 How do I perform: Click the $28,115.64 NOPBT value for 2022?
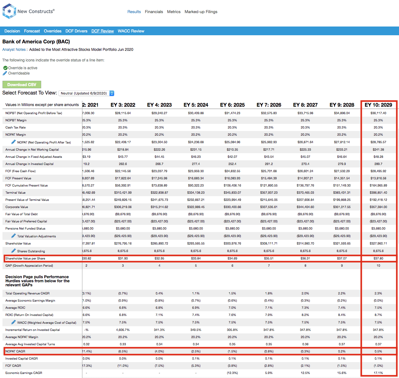pyautogui.click(x=123, y=113)
